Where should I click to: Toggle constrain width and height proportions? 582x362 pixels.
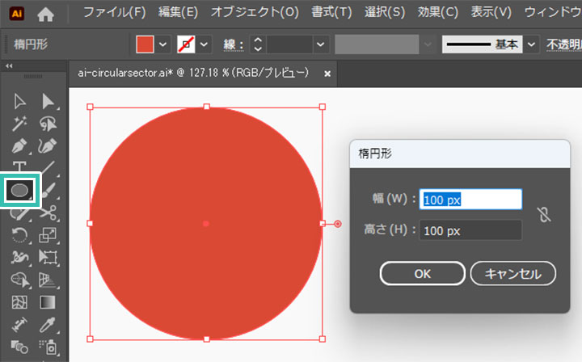[x=543, y=214]
